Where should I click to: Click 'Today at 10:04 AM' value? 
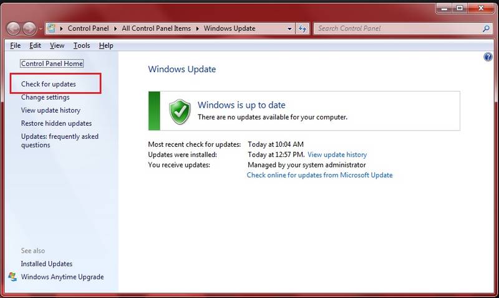point(276,144)
